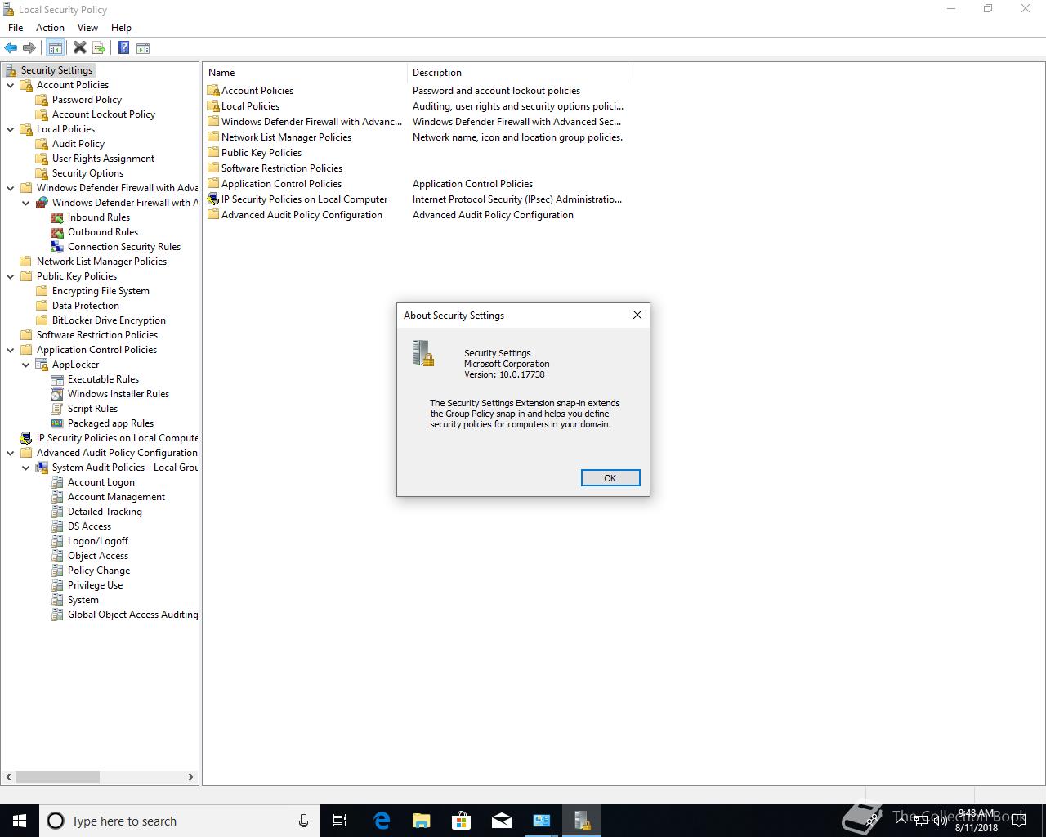Click Task View button on taskbar
This screenshot has height=837, width=1046.
coord(340,821)
